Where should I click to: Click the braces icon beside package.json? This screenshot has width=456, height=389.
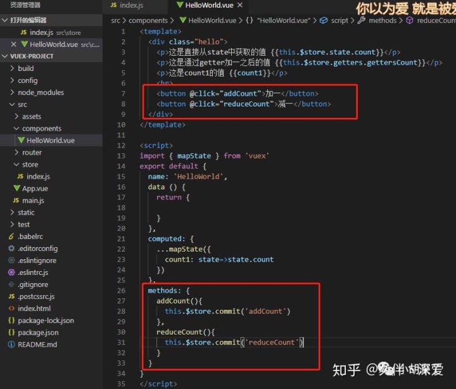click(11, 332)
